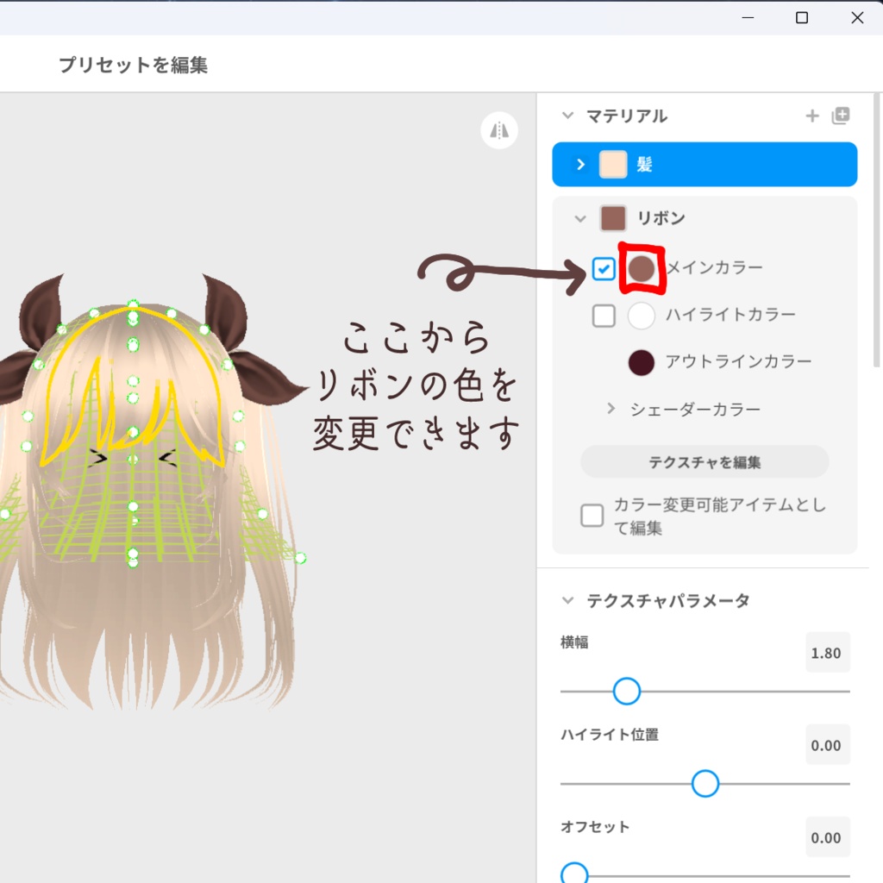Collapse the テクスチャパラメータ section
Viewport: 883px width, 883px height.
point(567,601)
